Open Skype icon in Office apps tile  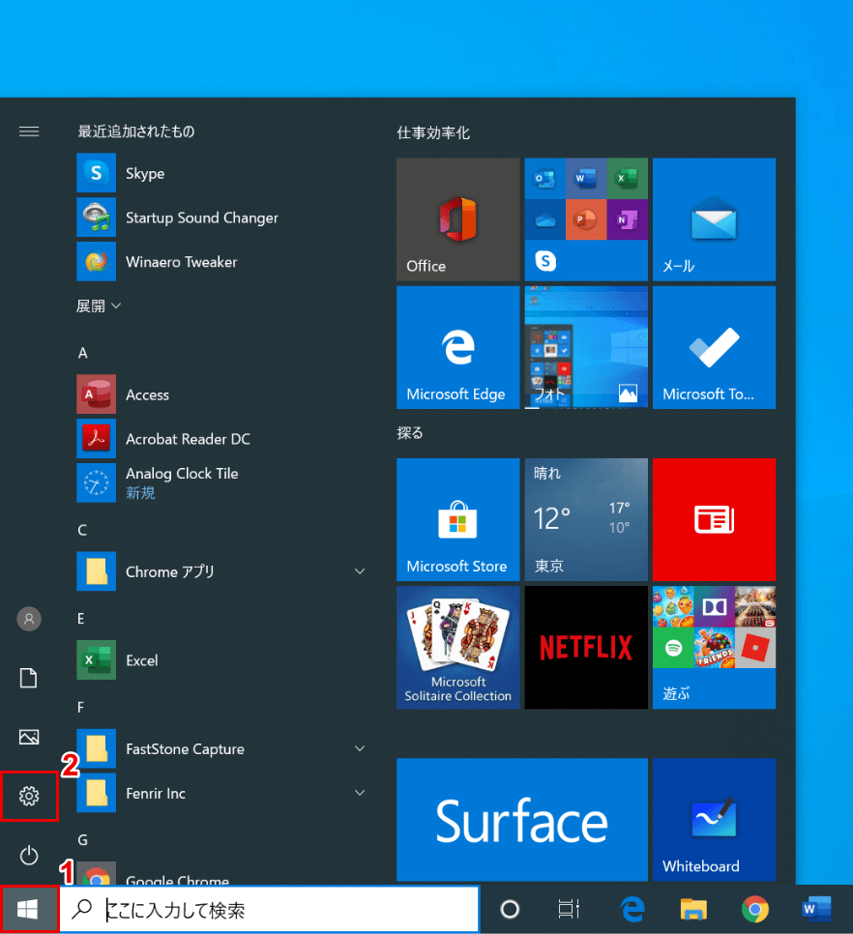[545, 260]
